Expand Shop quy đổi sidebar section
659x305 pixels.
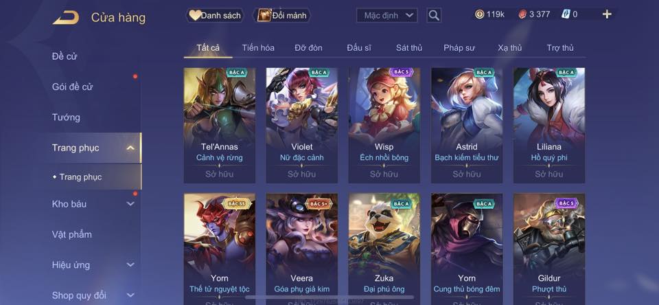pyautogui.click(x=130, y=295)
